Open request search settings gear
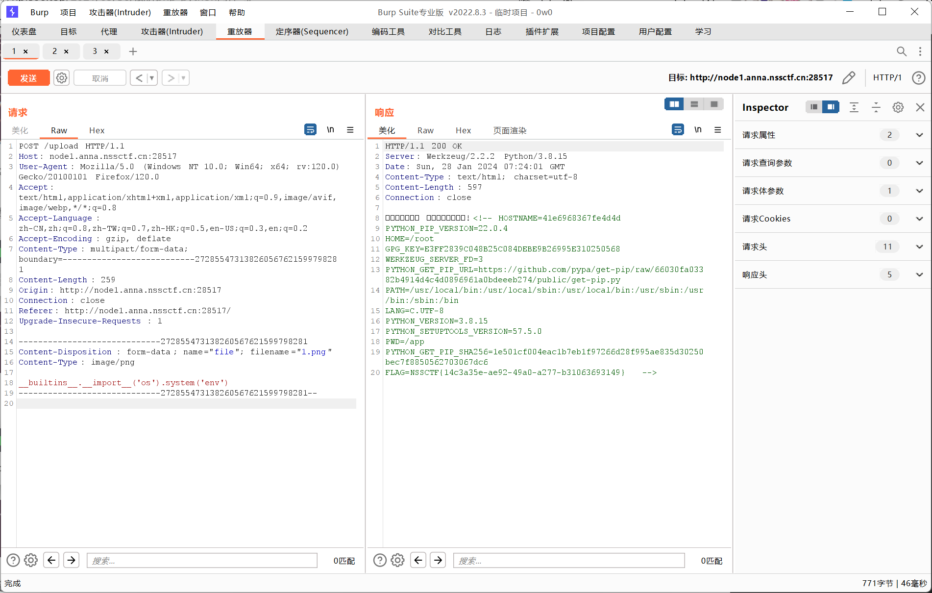This screenshot has height=593, width=932. coord(31,560)
